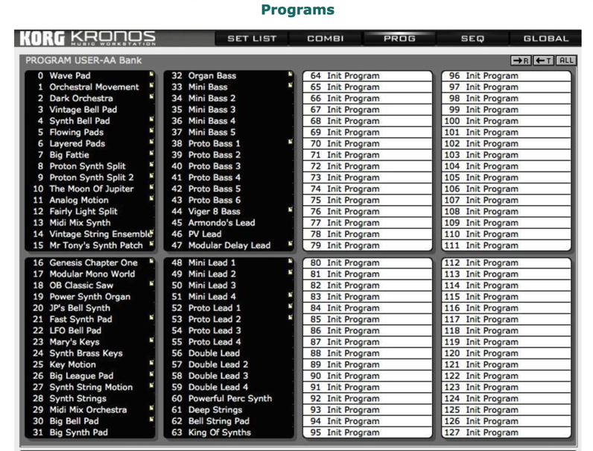Pick program 46 PV Lead
593x451 pixels.
(229, 234)
